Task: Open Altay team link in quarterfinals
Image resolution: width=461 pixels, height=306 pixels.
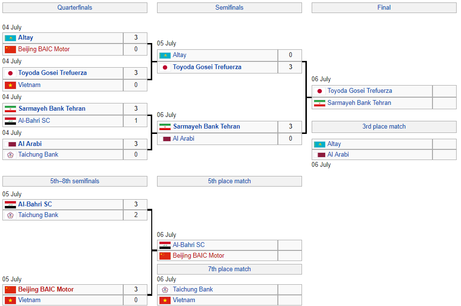Action: (x=26, y=38)
